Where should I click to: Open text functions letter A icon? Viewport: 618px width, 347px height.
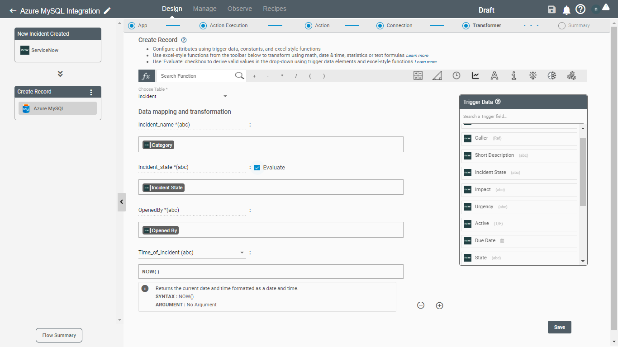click(x=494, y=76)
